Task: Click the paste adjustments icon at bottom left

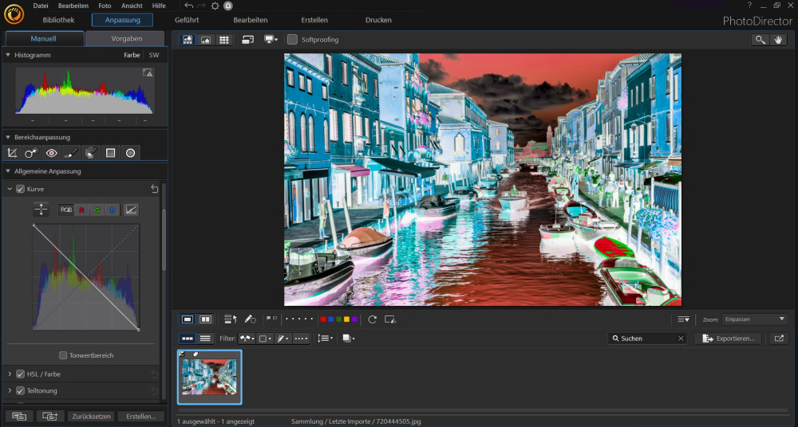Action: 50,417
